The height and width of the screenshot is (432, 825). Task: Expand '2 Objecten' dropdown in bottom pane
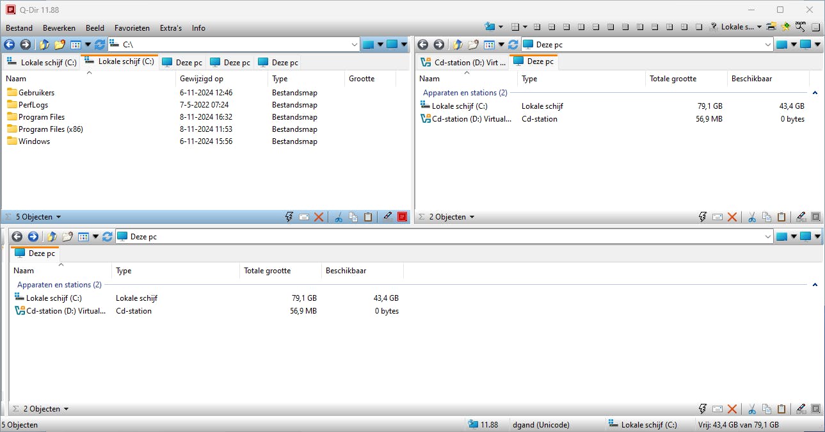(x=66, y=409)
